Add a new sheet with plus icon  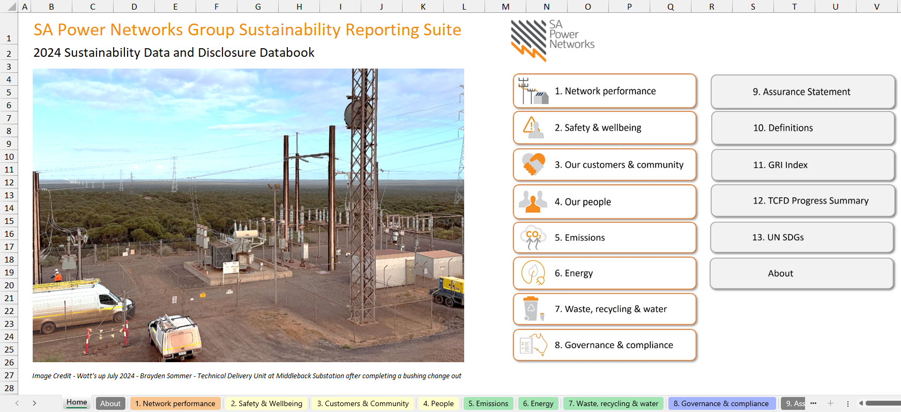830,403
